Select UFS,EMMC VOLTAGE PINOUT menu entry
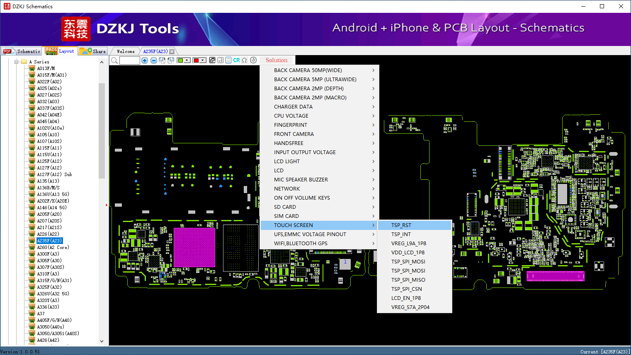 [318, 234]
